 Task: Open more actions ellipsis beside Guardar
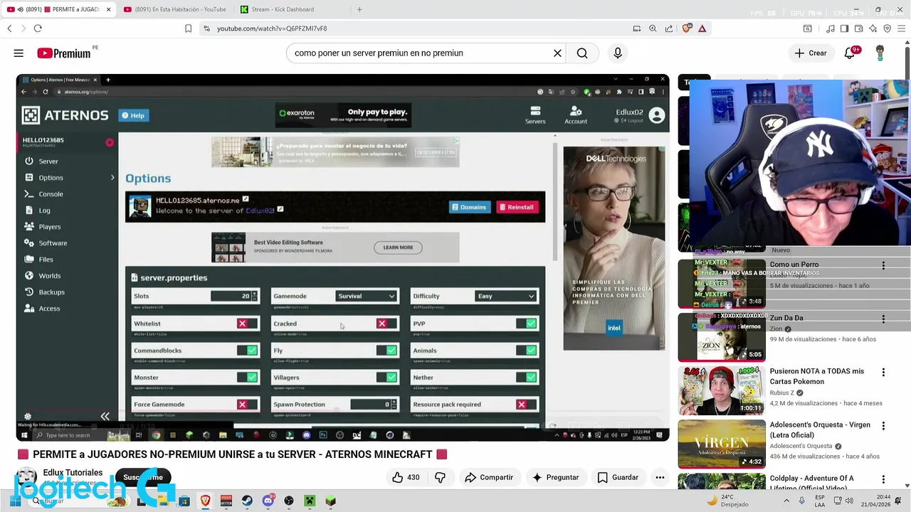(660, 477)
